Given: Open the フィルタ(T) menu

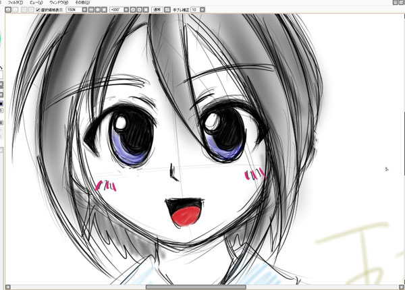Looking at the screenshot, I should point(15,3).
